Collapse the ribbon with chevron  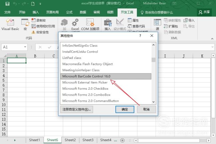tap(212, 39)
